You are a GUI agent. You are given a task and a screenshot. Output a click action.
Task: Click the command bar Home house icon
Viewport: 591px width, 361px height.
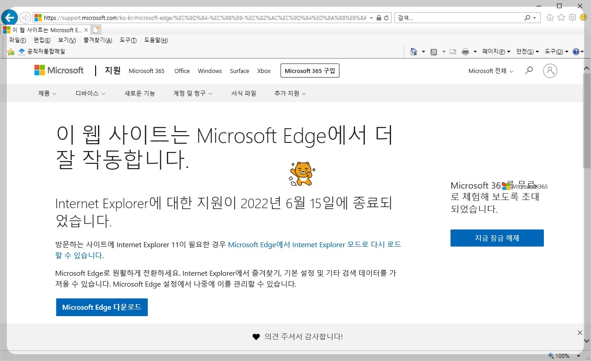[x=413, y=52]
